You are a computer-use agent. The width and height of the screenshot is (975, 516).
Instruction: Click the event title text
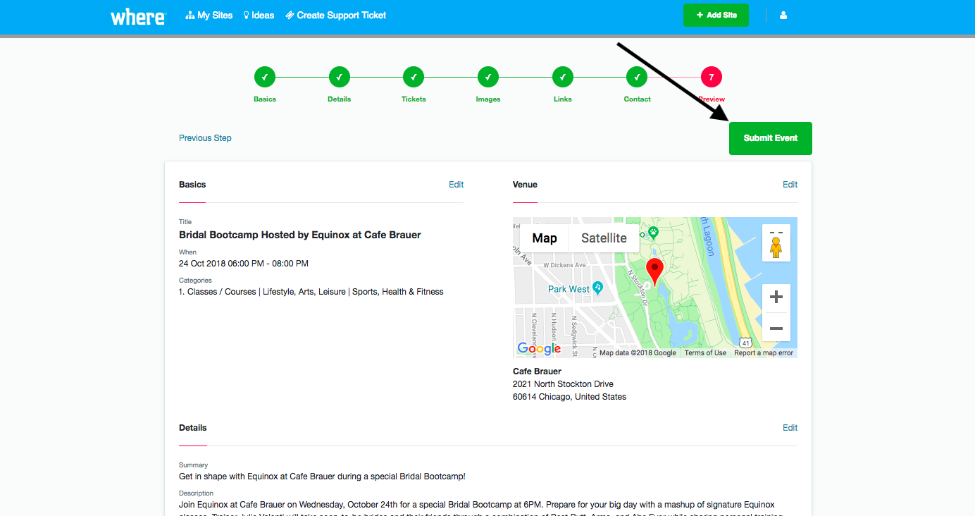(x=300, y=235)
